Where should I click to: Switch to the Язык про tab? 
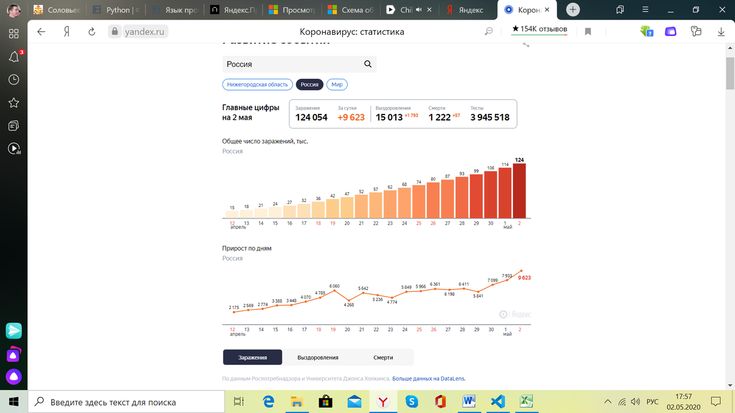click(176, 10)
